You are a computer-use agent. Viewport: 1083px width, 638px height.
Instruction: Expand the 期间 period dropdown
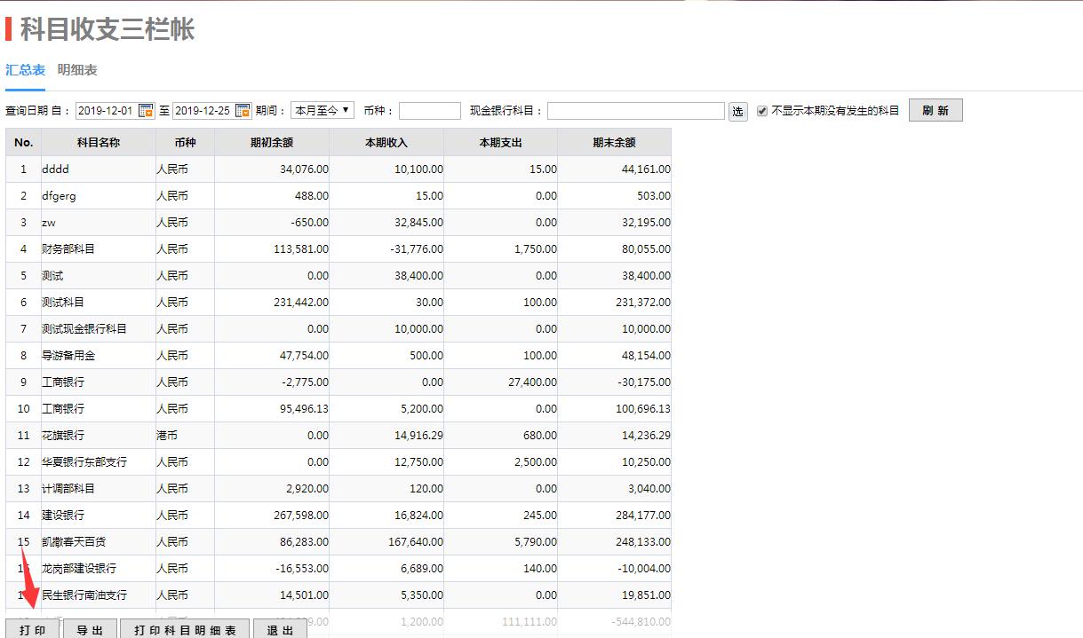coord(323,111)
